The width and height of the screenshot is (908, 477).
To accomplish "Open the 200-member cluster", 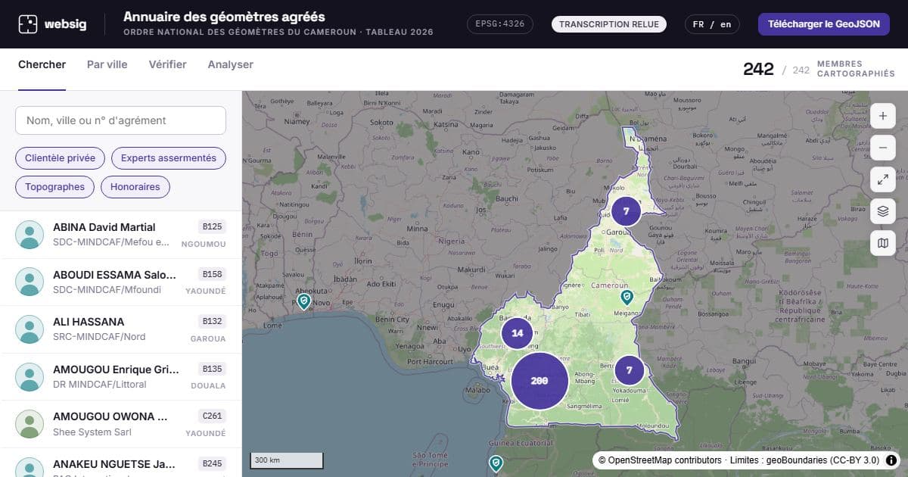I will [540, 381].
